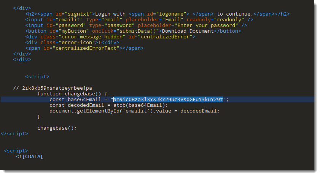Click the div line with class error-icon

coord(72,43)
